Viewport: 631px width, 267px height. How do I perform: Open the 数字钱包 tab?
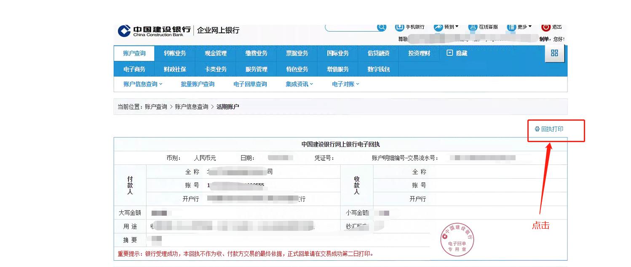click(378, 69)
